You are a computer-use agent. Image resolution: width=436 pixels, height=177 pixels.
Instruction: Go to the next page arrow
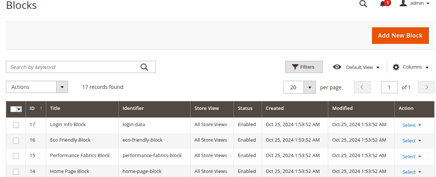426,87
